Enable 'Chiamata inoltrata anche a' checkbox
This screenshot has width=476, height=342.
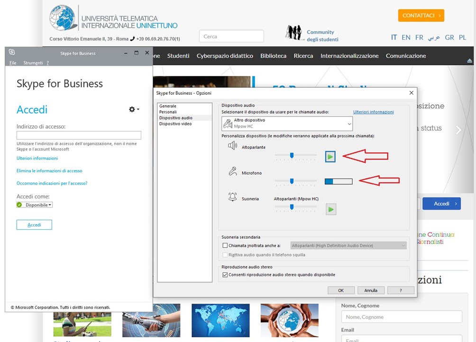point(225,245)
